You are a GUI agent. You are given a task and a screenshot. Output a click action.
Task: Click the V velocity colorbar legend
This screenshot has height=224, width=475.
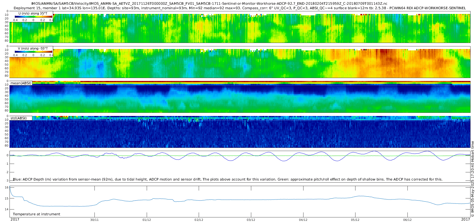click(33, 52)
